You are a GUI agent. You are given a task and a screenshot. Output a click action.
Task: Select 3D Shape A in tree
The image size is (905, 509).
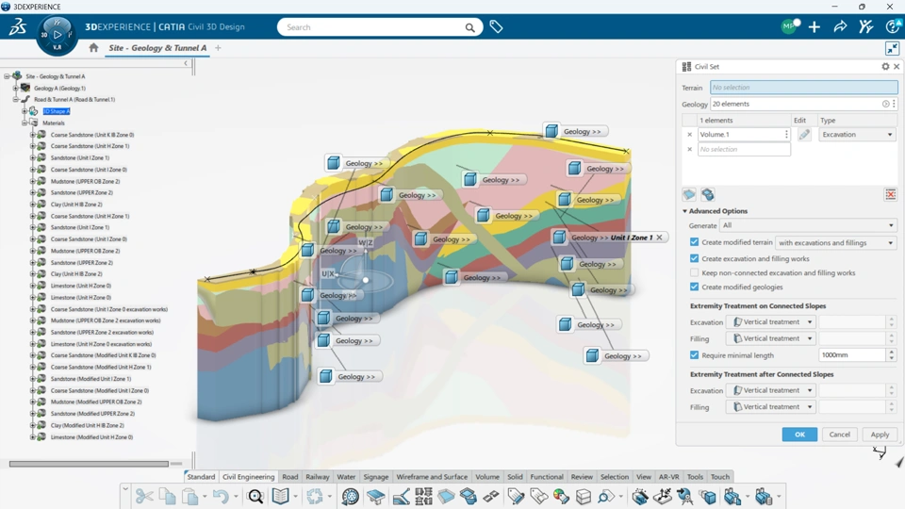pyautogui.click(x=56, y=111)
